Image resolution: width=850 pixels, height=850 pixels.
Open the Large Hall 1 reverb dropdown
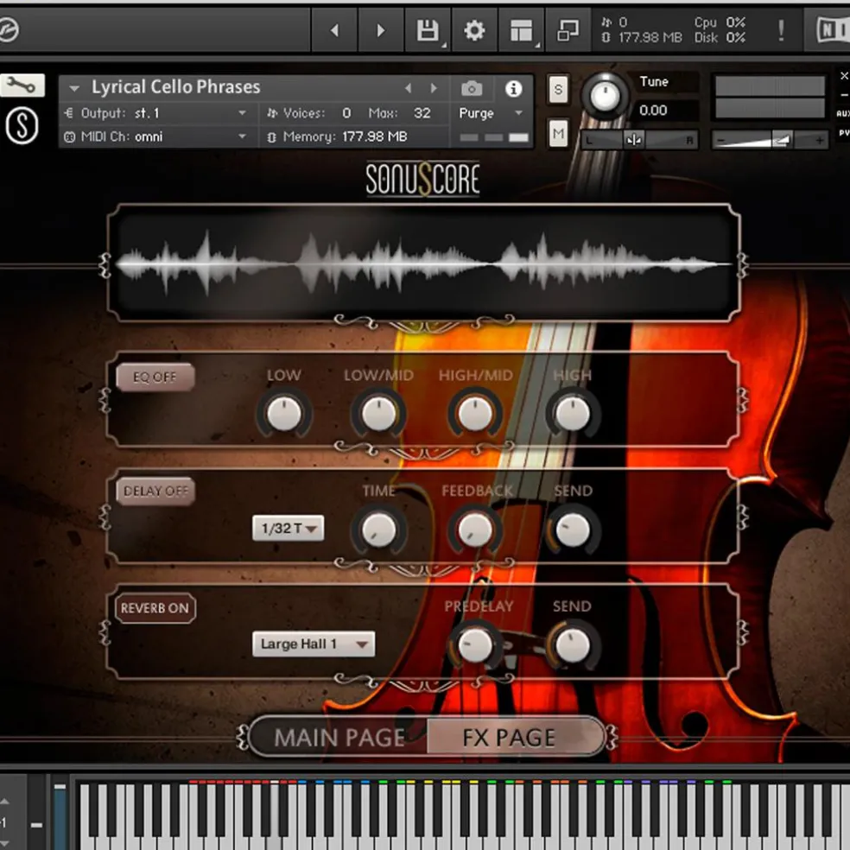(314, 644)
